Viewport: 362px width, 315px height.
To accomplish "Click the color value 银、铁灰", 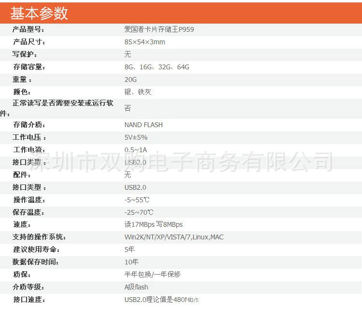I will [138, 92].
